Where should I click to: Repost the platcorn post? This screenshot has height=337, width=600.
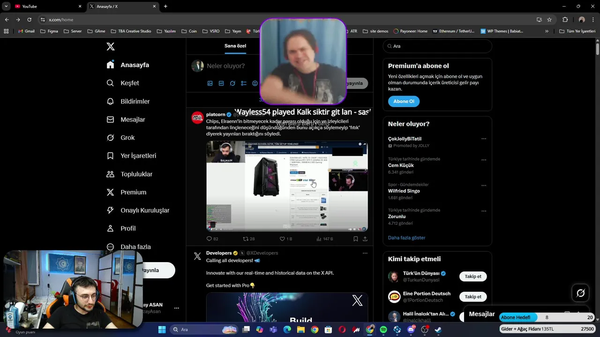pyautogui.click(x=248, y=239)
